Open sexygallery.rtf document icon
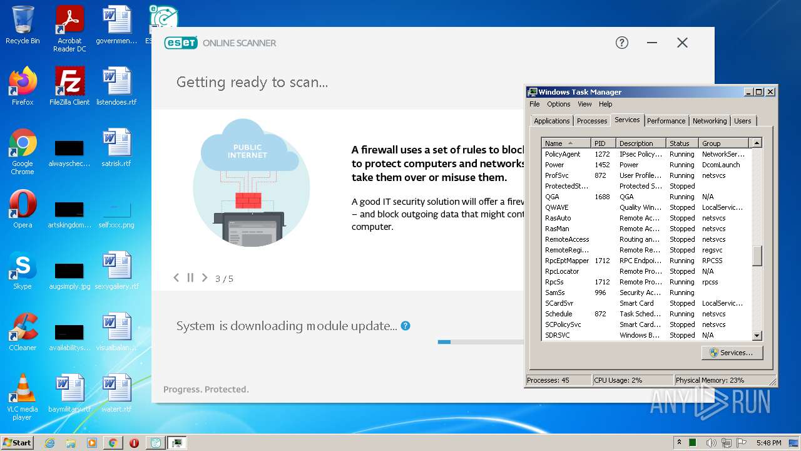 [x=116, y=271]
